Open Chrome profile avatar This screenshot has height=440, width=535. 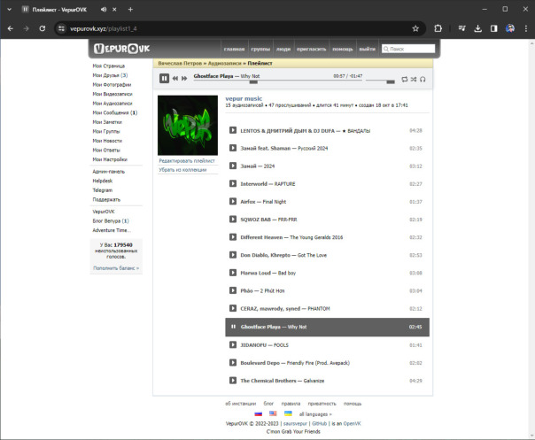[510, 28]
